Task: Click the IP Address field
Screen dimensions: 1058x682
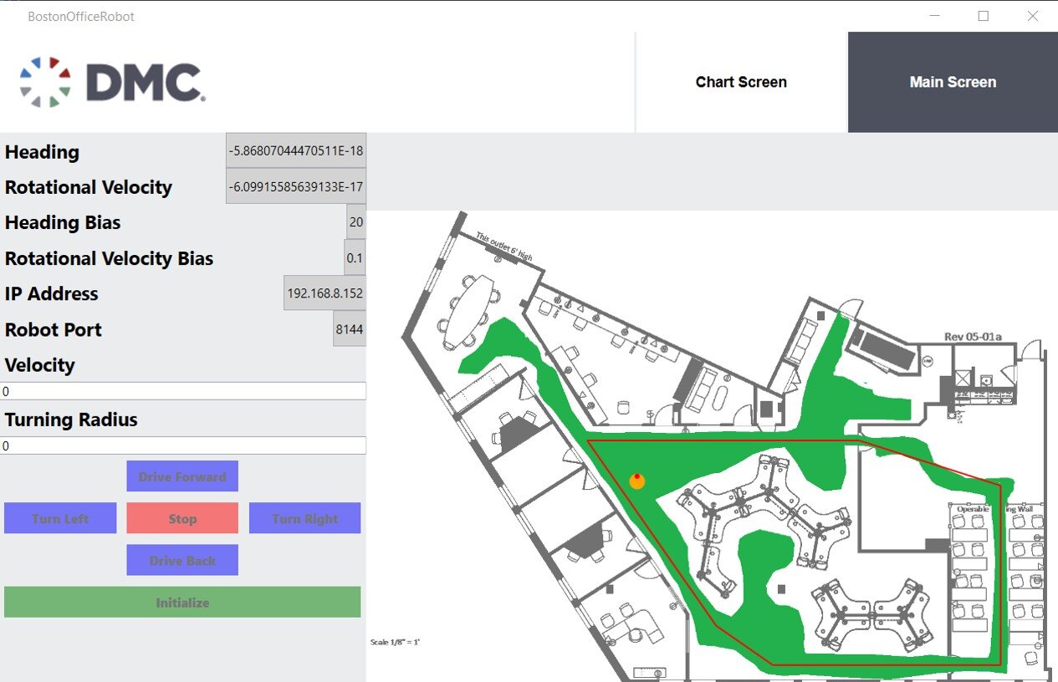Action: (325, 293)
